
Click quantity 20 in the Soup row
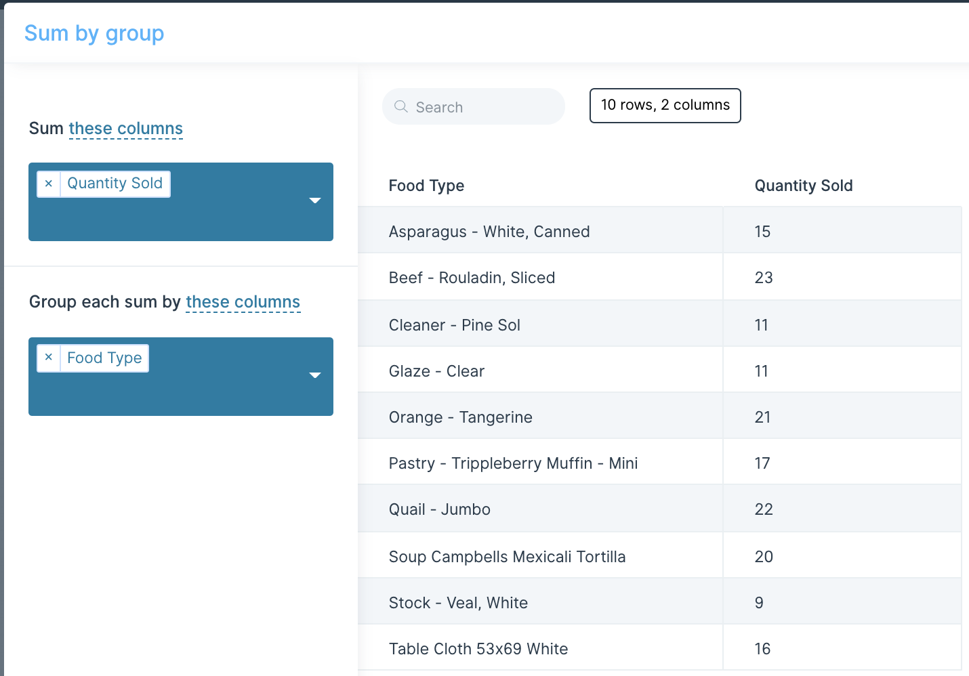[x=842, y=555]
